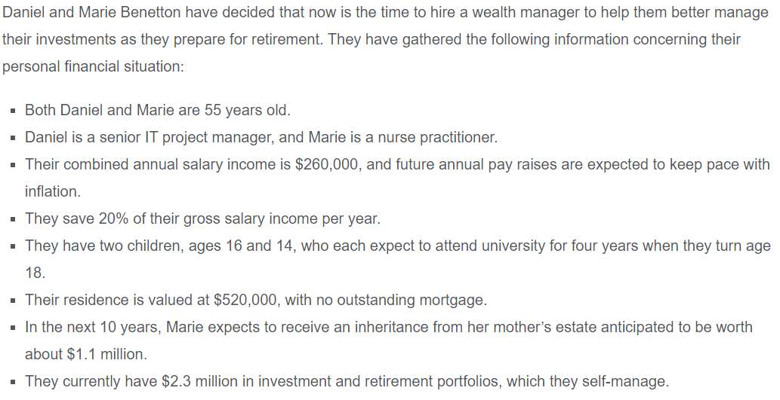Screen dimensions: 780x400
Task: Click the bullet beside "They have two children"
Action: 14,246
